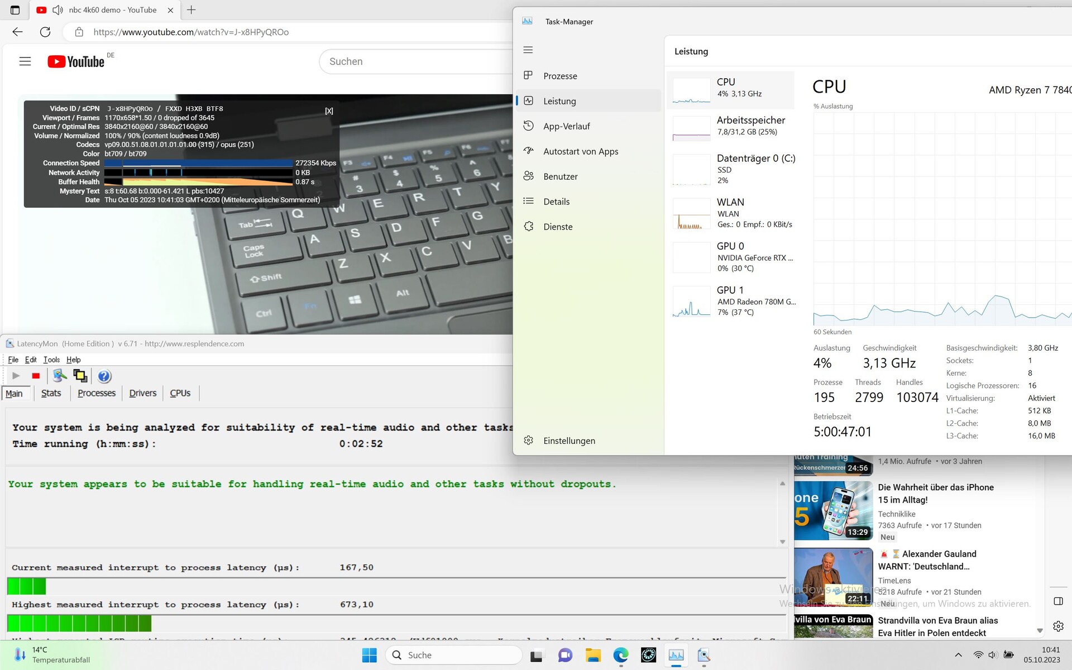Switch to LatencyMon CPUs tab
Image resolution: width=1072 pixels, height=670 pixels.
click(180, 393)
